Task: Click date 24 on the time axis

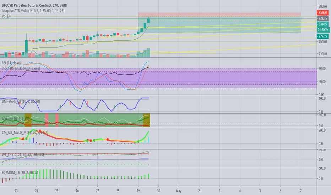Action: (x=37, y=191)
